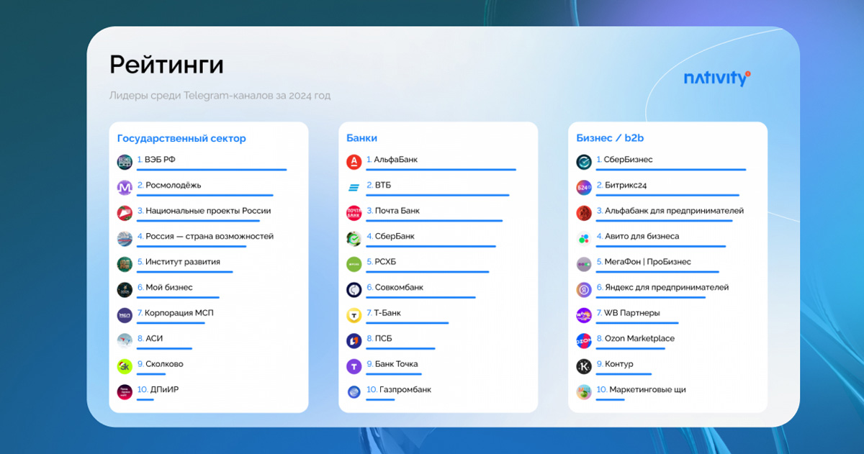
Task: Click the РСХБ bank logo
Action: click(354, 264)
